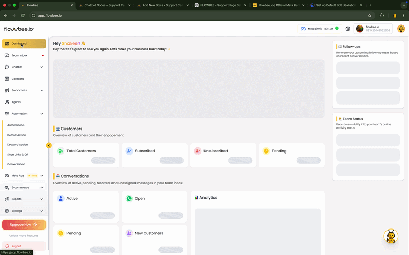The image size is (409, 255).
Task: Open the bee chatbot assistant icon
Action: click(391, 237)
